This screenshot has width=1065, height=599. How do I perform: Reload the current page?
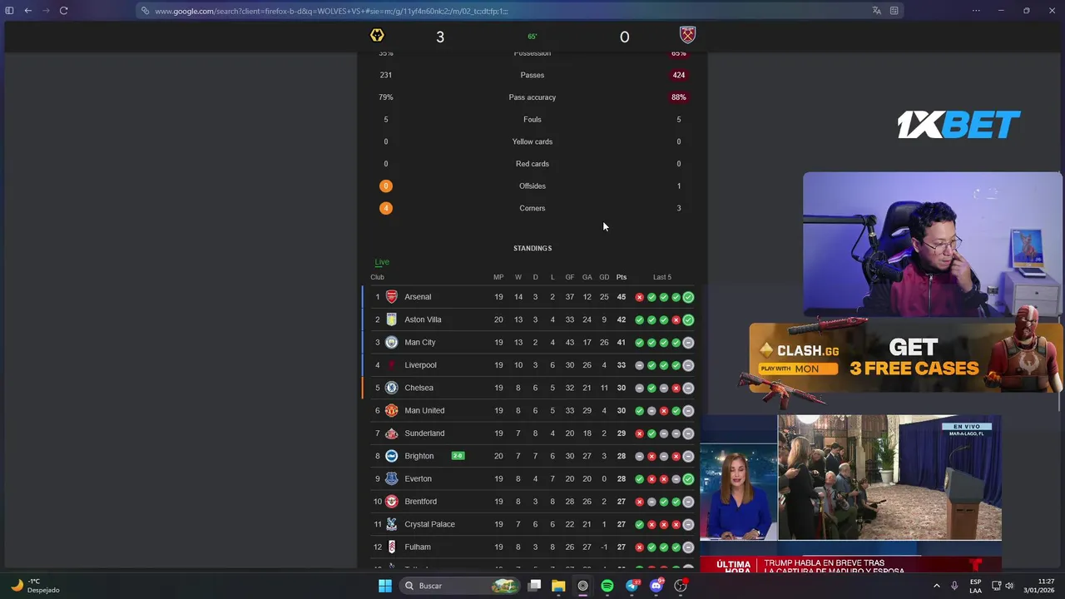click(63, 11)
